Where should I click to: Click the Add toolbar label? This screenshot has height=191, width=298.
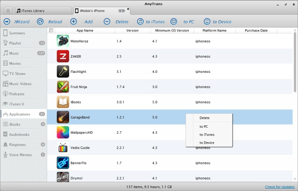[89, 22]
